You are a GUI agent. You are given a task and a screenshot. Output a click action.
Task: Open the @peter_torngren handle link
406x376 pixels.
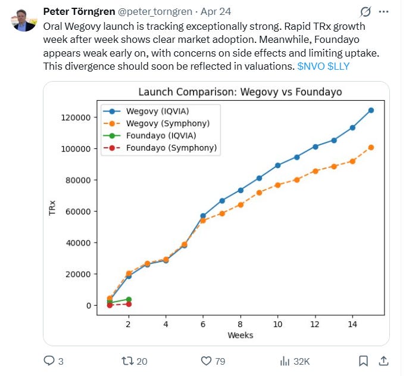pos(155,12)
